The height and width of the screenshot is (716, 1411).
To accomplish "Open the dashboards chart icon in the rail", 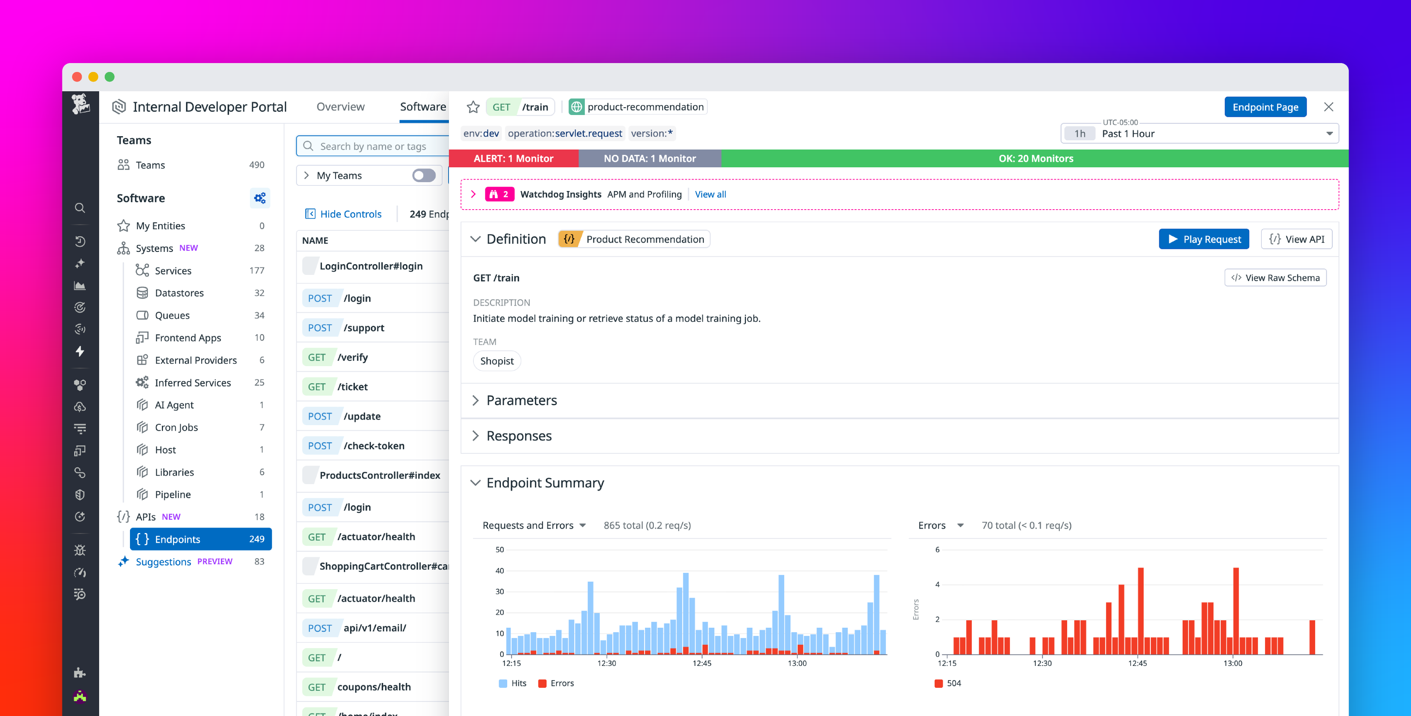I will pos(80,286).
